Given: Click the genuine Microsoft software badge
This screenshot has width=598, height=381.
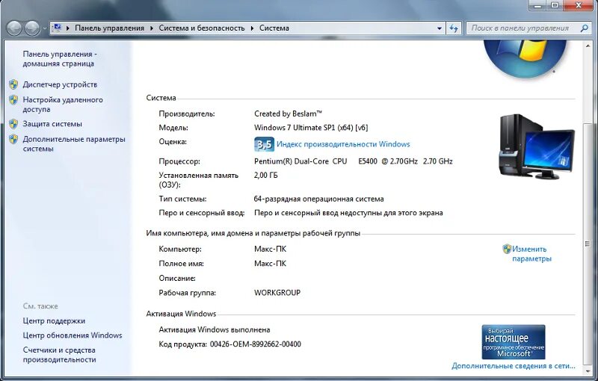Looking at the screenshot, I should [514, 341].
